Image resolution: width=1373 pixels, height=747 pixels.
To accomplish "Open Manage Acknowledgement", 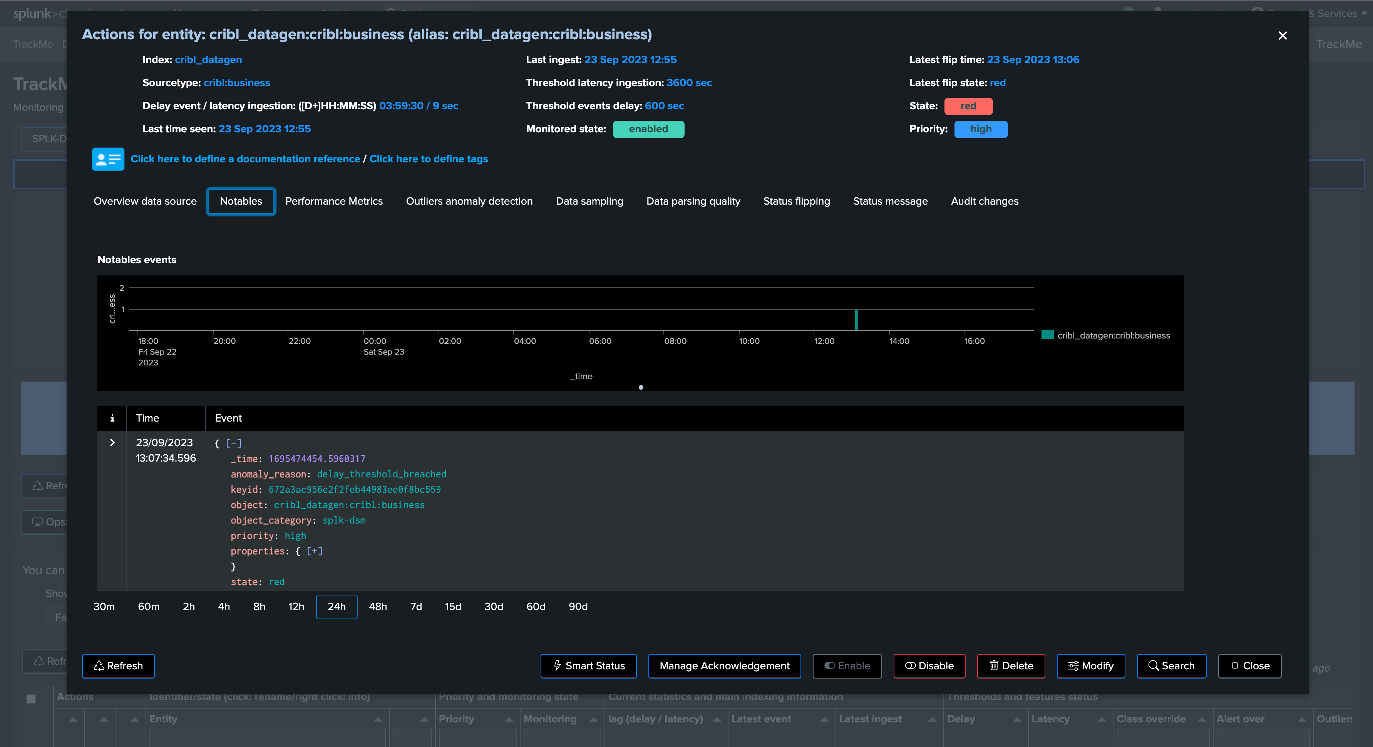I will 724,665.
